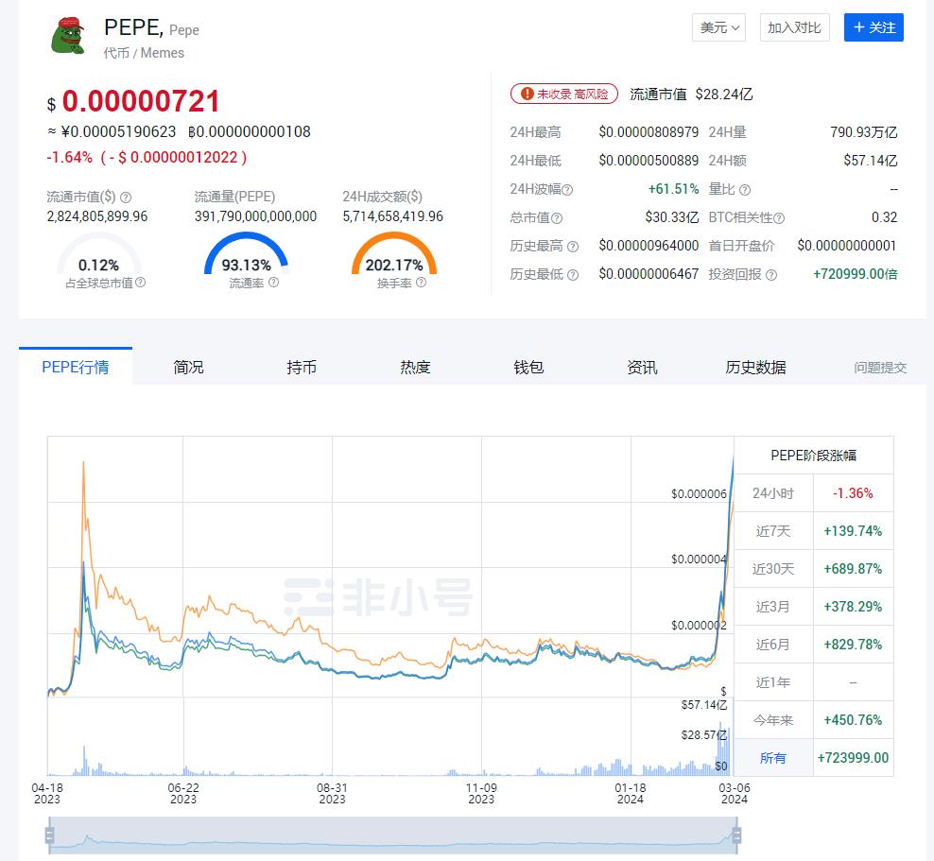
Task: Select the 近3月 period row
Action: pyautogui.click(x=814, y=606)
